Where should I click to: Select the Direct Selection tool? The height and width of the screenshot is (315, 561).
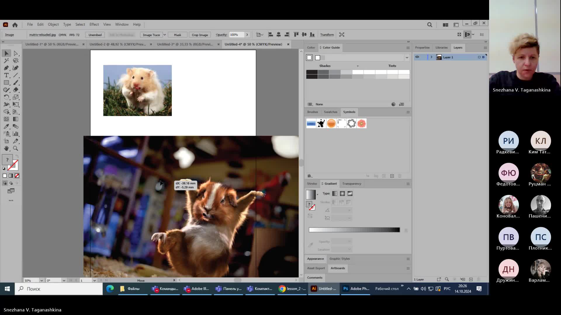point(16,53)
